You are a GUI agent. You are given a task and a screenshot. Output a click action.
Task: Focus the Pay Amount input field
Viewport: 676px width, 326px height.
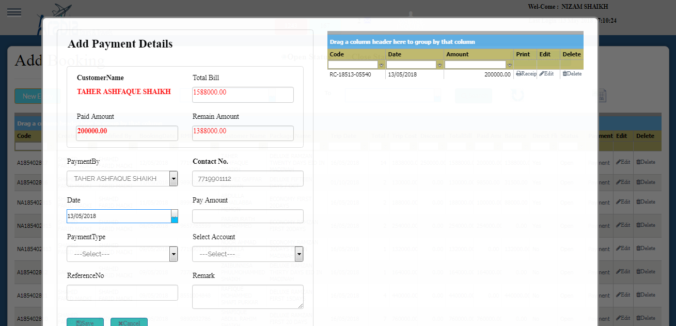point(247,216)
